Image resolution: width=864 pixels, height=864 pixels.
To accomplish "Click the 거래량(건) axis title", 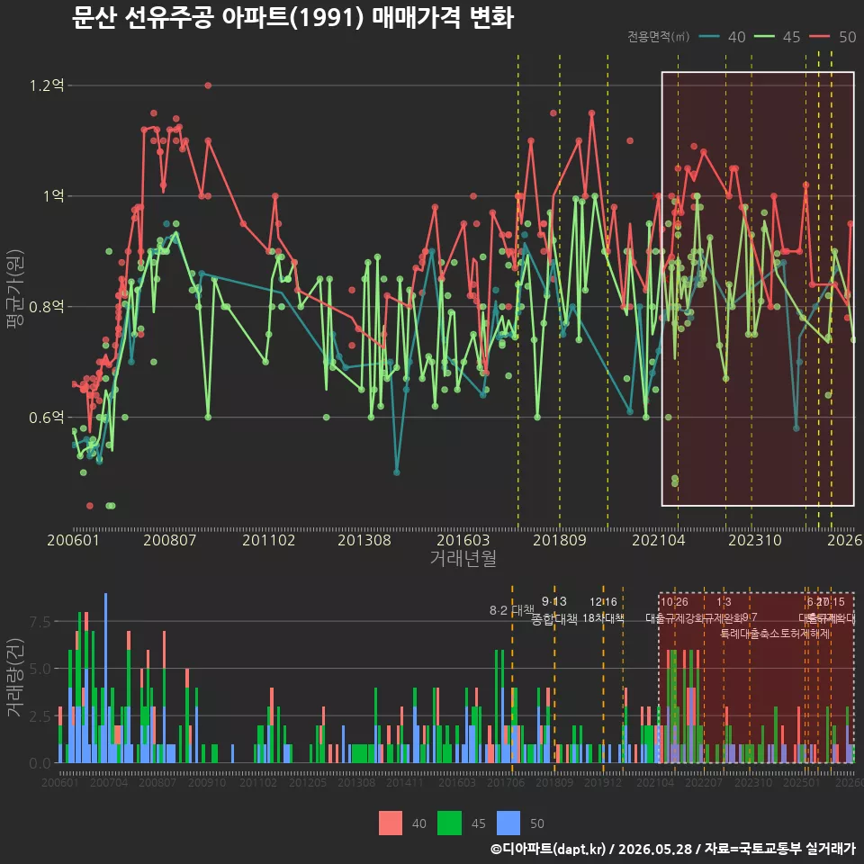I will tap(15, 678).
